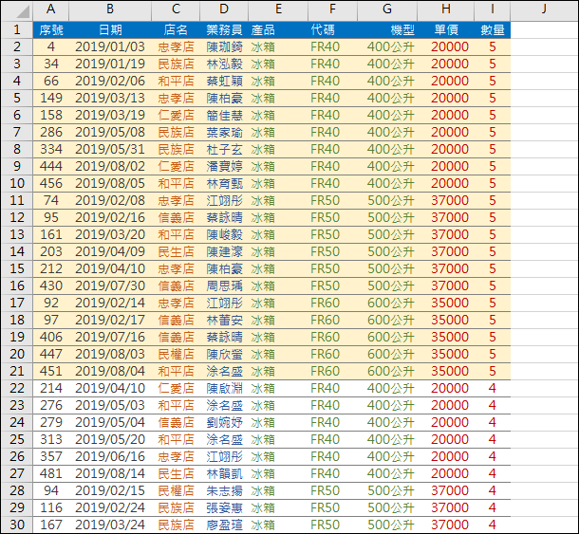Select column E header
The image size is (579, 534).
tap(278, 9)
